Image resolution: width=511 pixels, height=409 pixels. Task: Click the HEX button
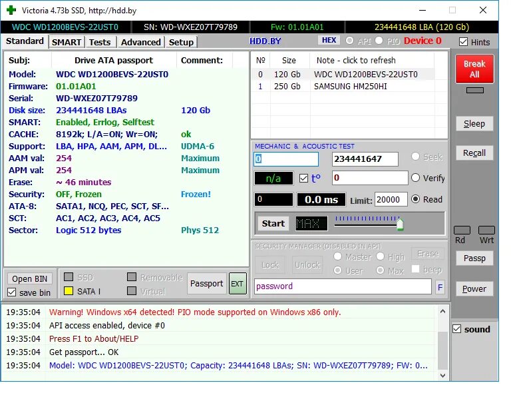(x=329, y=40)
